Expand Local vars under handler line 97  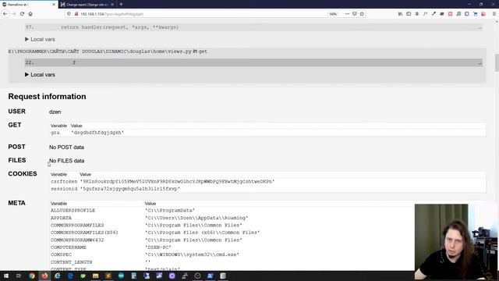click(40, 39)
